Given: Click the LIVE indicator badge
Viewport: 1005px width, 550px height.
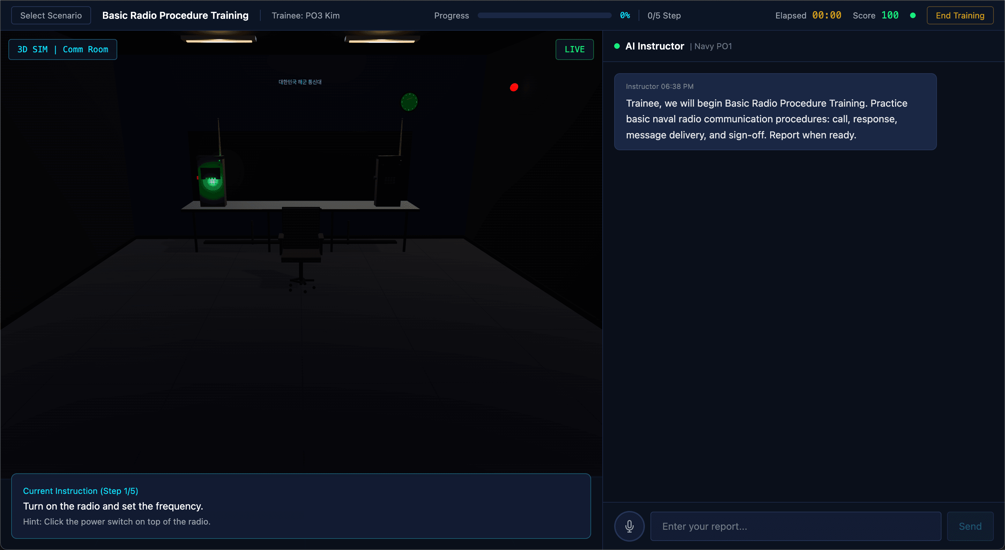Looking at the screenshot, I should coord(574,49).
